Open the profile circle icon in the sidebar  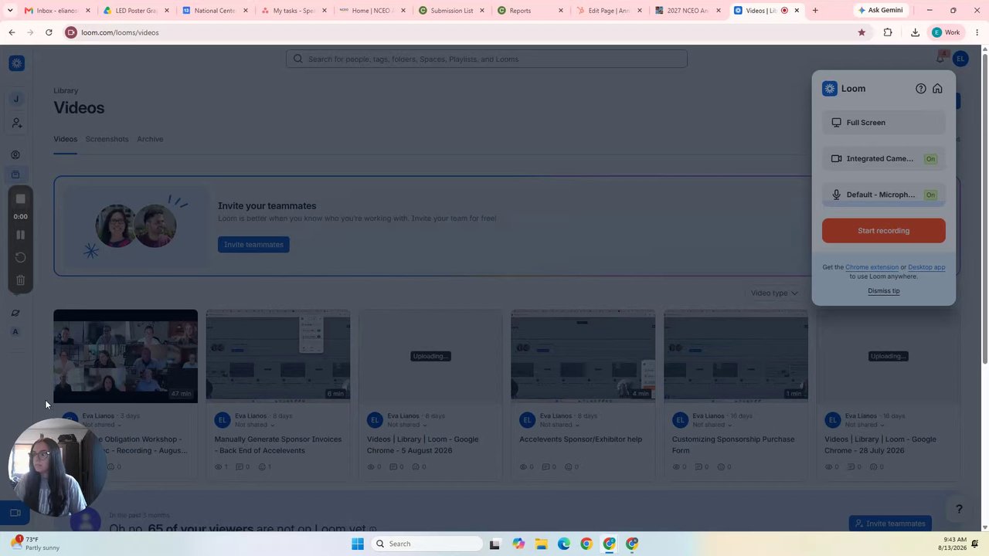[15, 154]
